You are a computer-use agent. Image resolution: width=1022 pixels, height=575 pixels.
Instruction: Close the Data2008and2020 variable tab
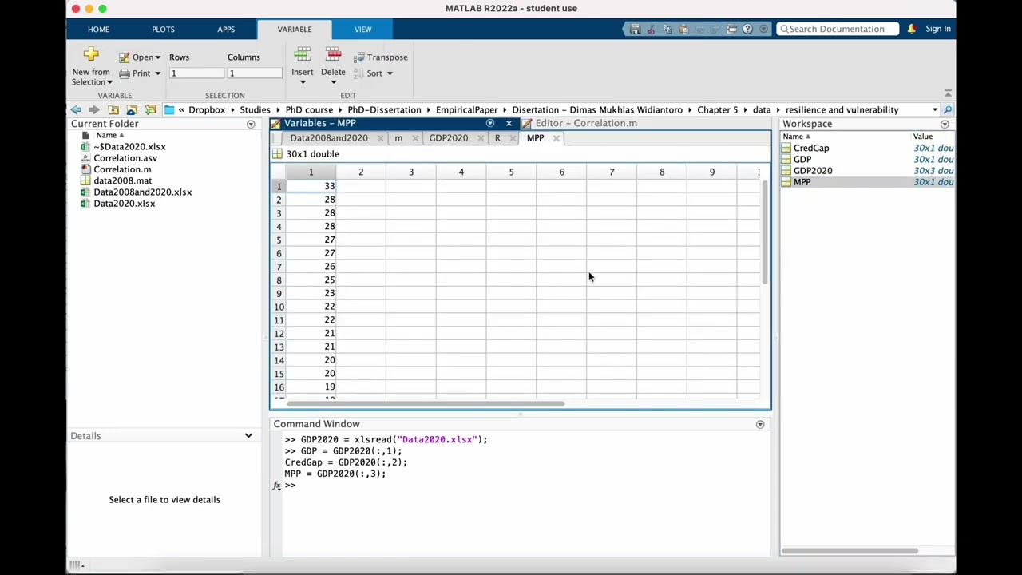point(380,138)
